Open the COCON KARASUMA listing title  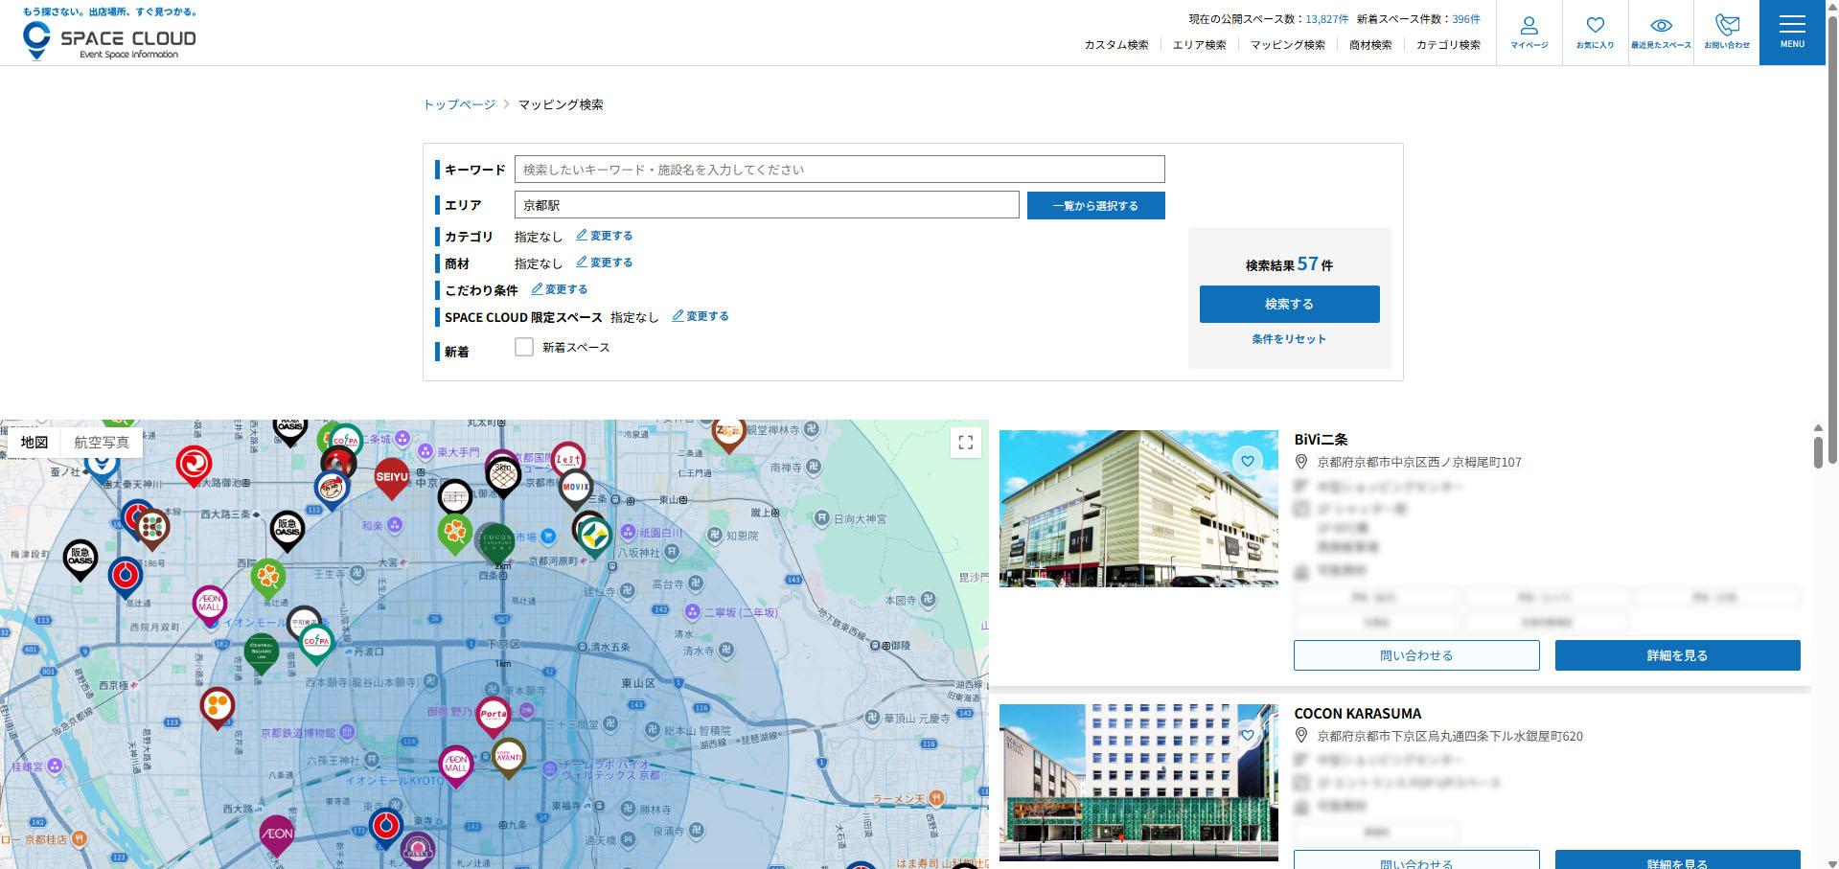pyautogui.click(x=1357, y=714)
